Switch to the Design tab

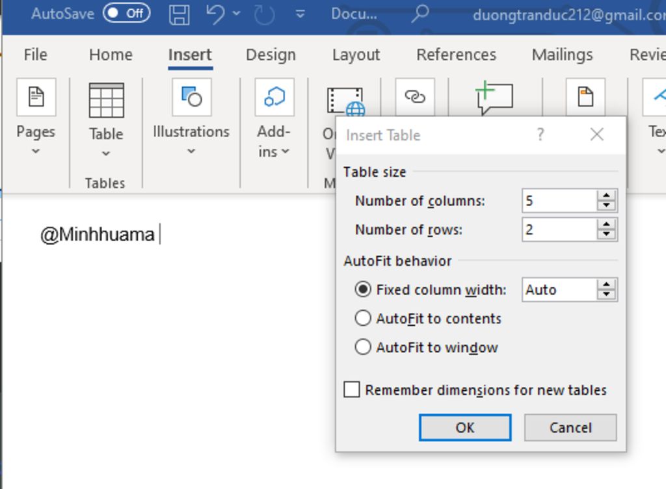click(x=271, y=55)
